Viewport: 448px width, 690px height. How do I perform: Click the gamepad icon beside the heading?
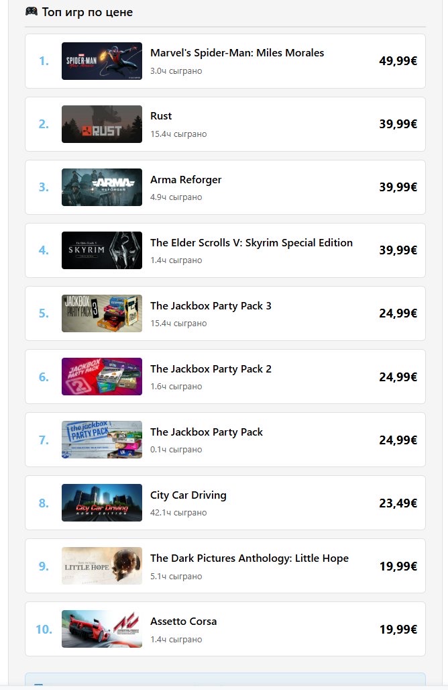[x=32, y=11]
